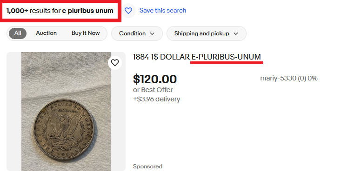Click the Save this search link
Screen dimensions: 341x173
(163, 10)
